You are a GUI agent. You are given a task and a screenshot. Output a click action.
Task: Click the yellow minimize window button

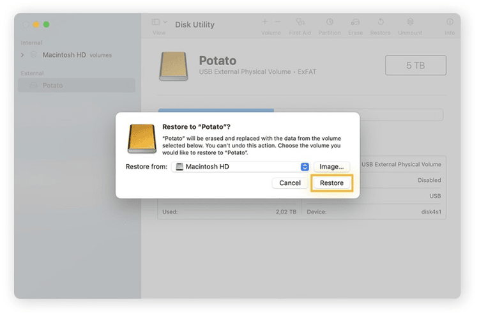point(36,24)
